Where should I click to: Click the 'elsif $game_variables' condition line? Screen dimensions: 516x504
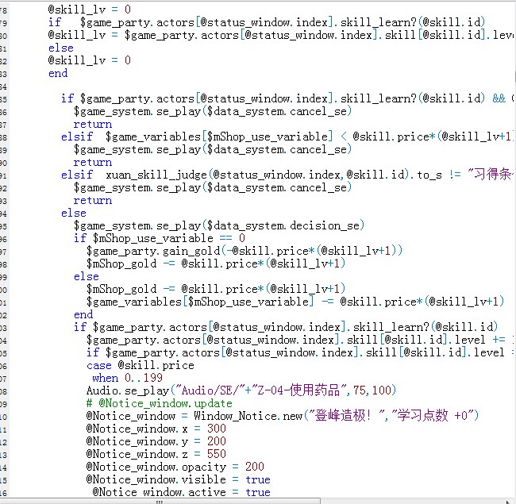(287, 137)
